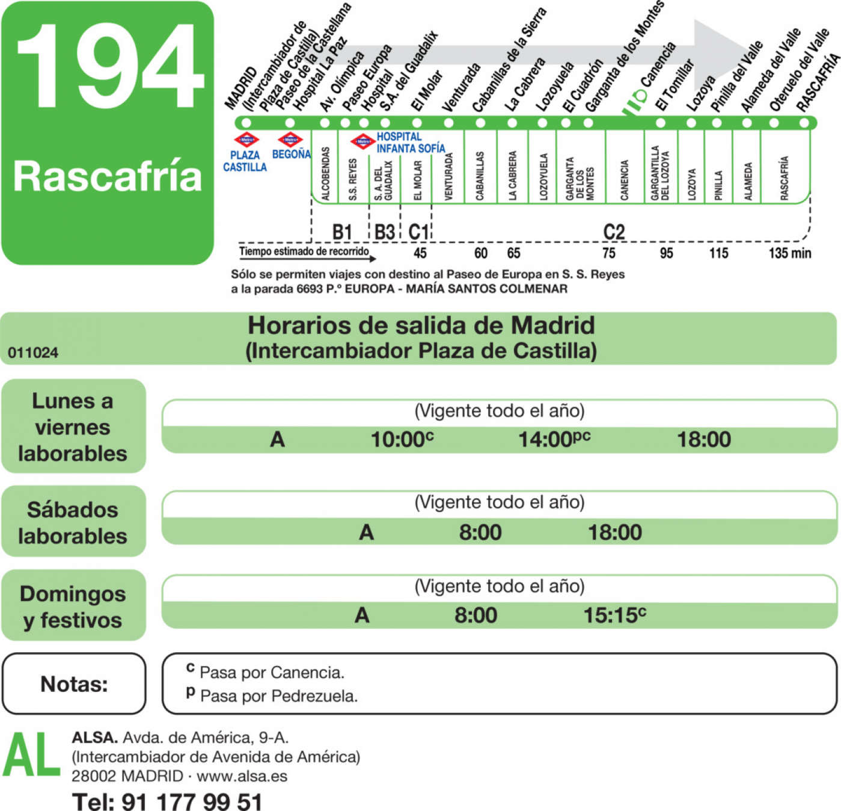Click the blue 'BEGOÑA' metro label
This screenshot has height=811, width=841.
point(292,154)
